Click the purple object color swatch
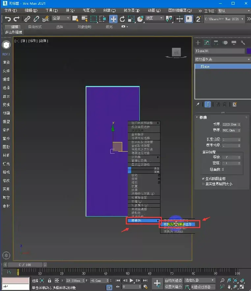 tap(249, 51)
